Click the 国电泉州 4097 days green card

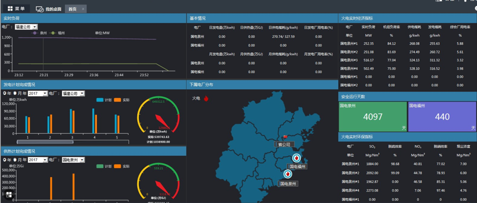tap(373, 116)
